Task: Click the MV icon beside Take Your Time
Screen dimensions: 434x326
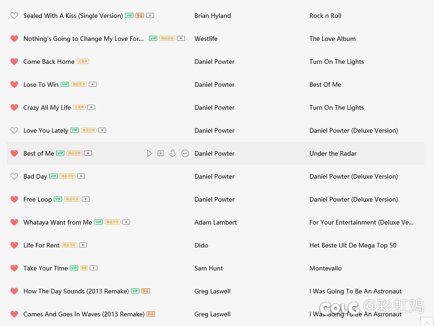Action: pyautogui.click(x=93, y=268)
